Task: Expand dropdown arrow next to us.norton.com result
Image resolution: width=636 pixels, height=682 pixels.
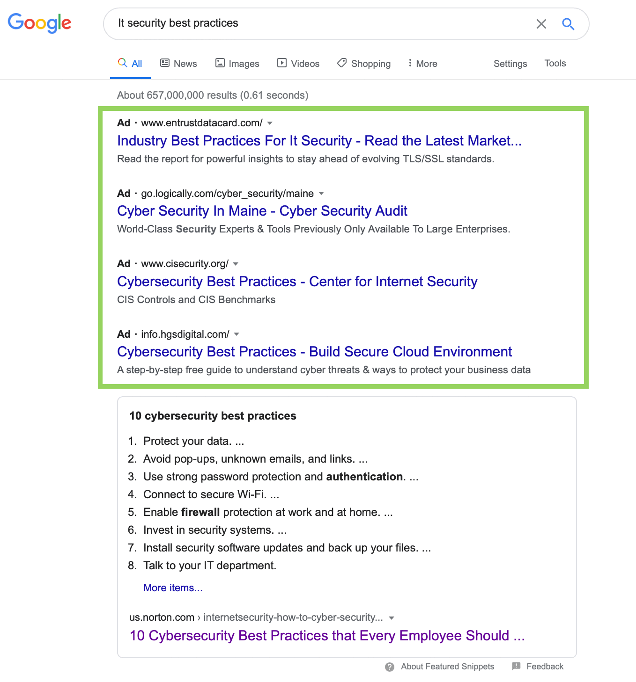Action: [392, 618]
